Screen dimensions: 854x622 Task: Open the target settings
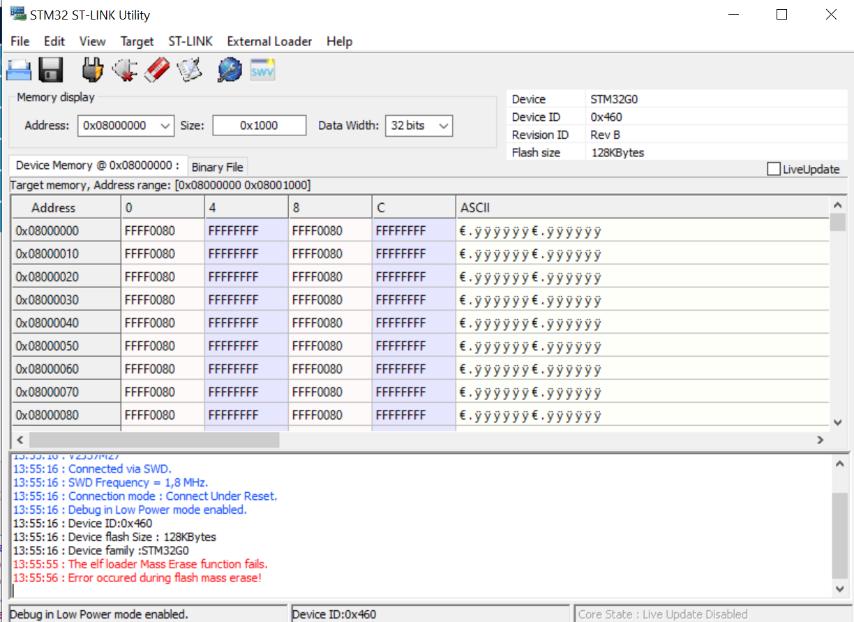(229, 69)
